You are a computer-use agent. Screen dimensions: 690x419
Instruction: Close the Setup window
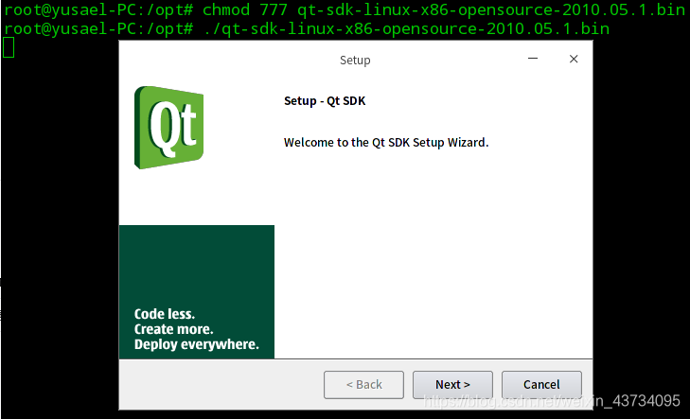coord(574,59)
